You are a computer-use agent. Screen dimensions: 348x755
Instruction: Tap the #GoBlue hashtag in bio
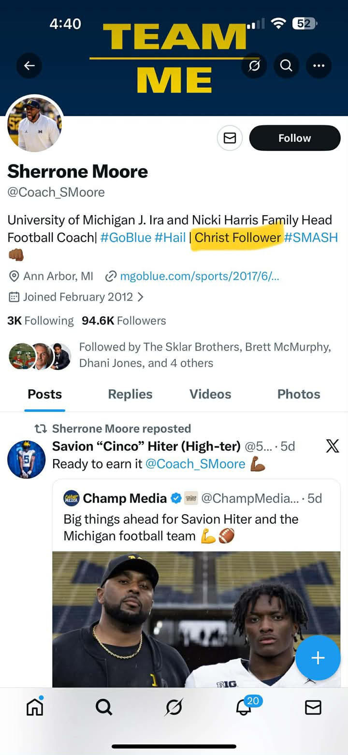click(126, 237)
